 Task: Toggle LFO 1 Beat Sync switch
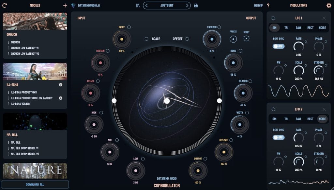(x=279, y=46)
